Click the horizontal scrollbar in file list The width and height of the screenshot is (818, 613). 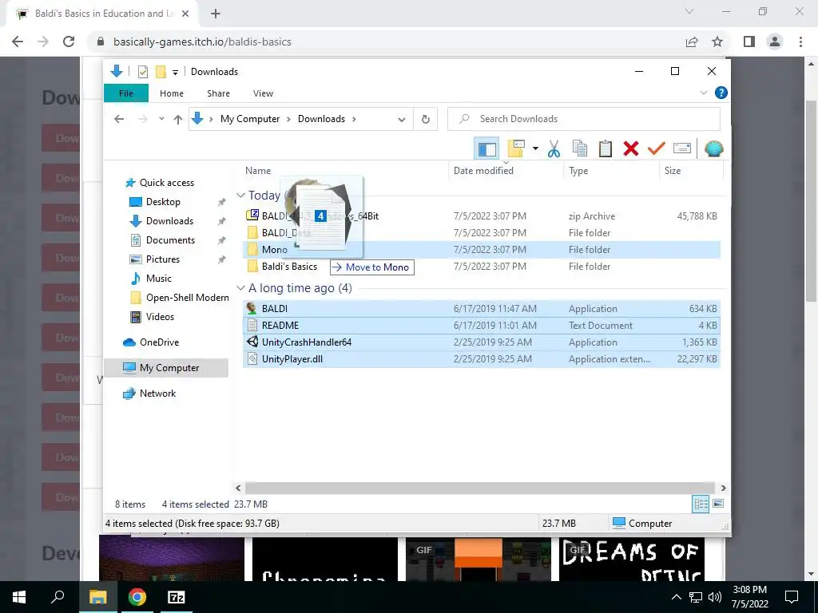coord(480,488)
